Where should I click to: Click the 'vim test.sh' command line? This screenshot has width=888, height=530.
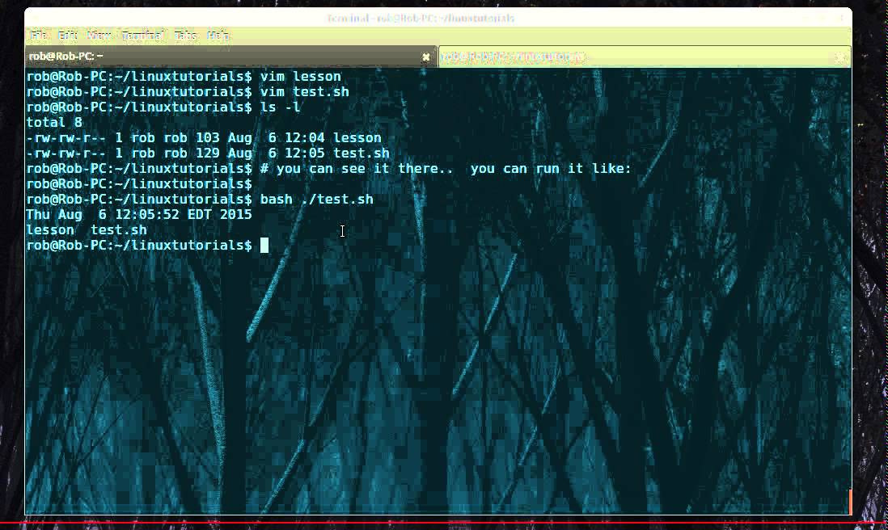188,91
